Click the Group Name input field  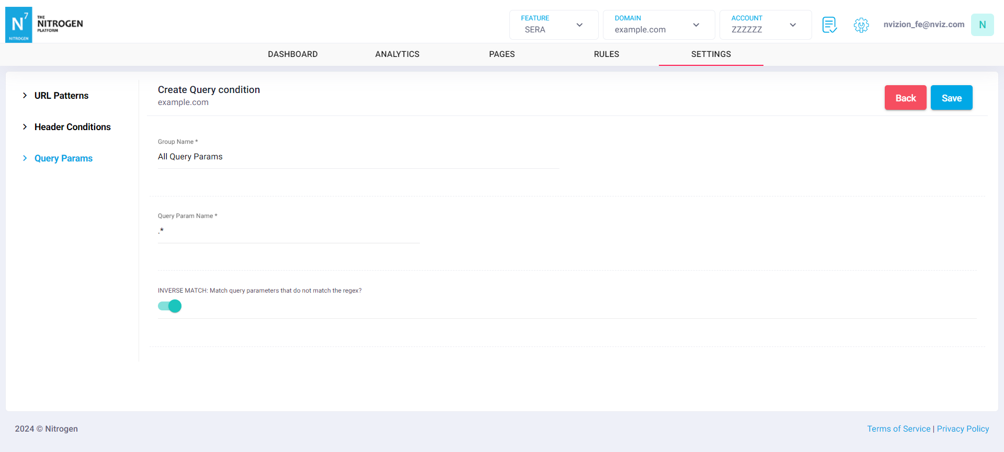coord(358,157)
